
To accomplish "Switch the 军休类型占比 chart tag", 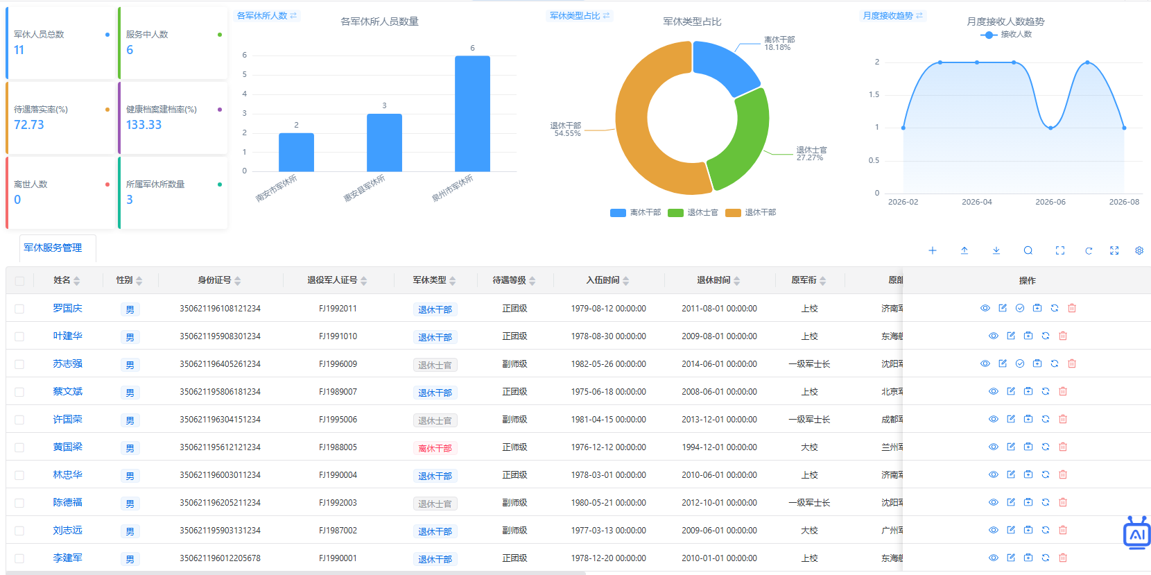I will [580, 15].
